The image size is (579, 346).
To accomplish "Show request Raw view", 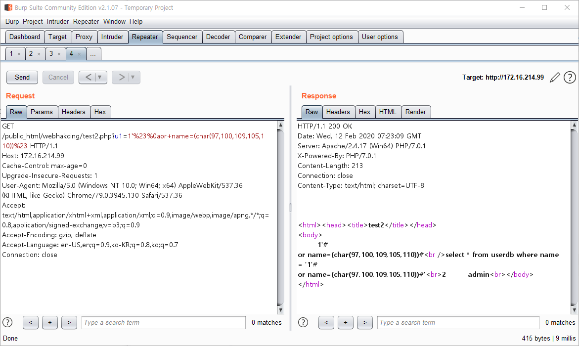I will [x=16, y=112].
